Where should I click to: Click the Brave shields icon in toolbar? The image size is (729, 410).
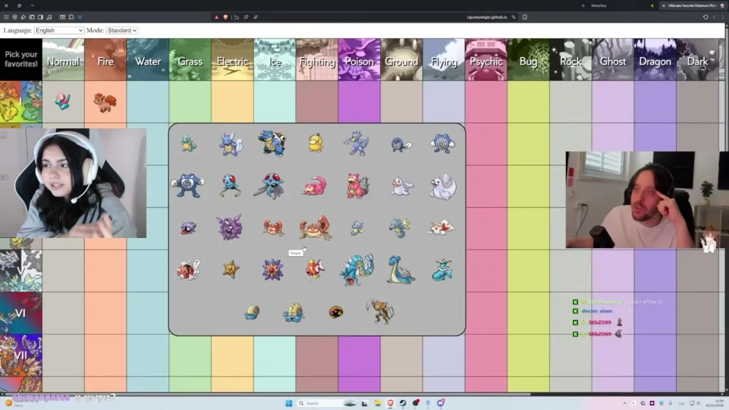pos(226,17)
